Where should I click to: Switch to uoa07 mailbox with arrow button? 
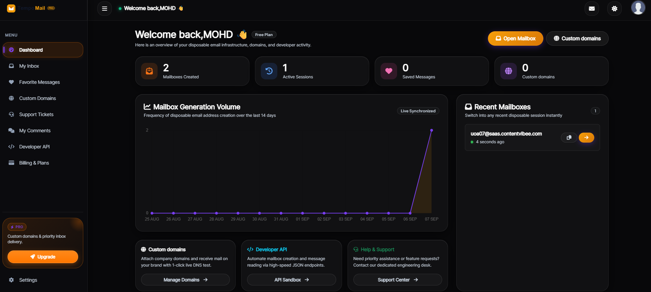point(586,137)
